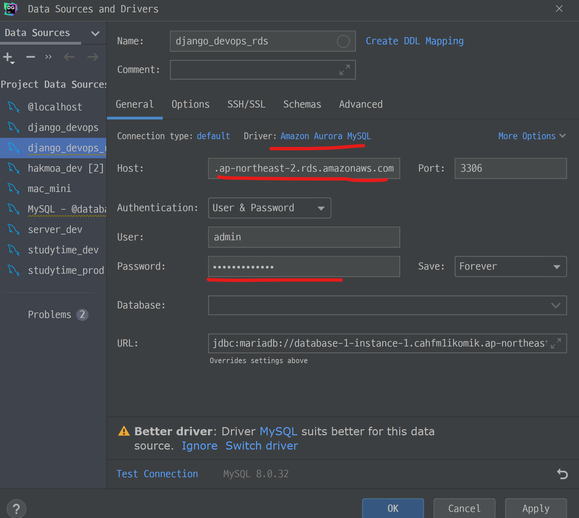Click the Data Sources tab header
The height and width of the screenshot is (518, 579).
tap(37, 33)
